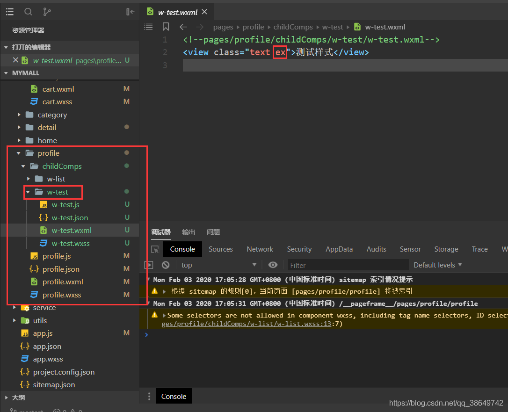Open the Sensor tab
The image size is (508, 412).
410,249
